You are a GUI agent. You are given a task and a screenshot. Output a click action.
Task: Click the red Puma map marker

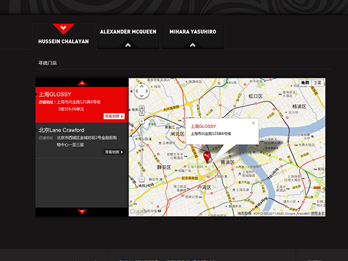pos(207,157)
